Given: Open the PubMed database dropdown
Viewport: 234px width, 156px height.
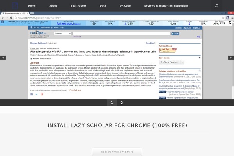Looking at the screenshot, I should tap(62, 34).
